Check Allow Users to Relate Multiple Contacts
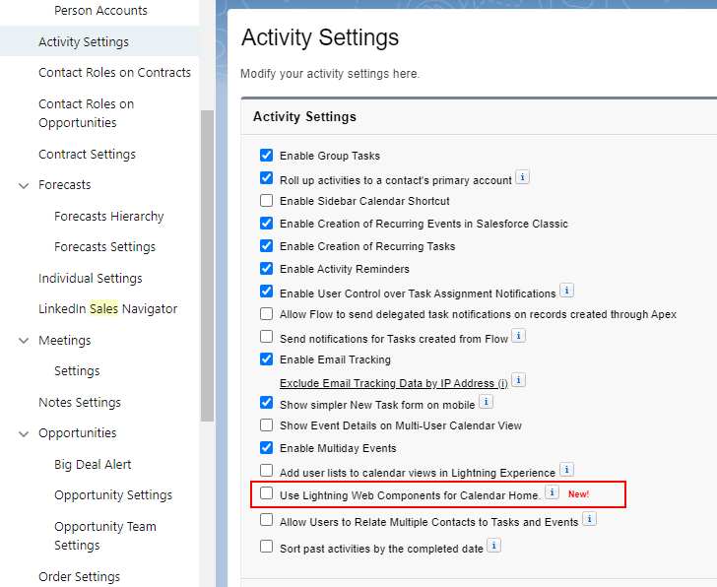Image resolution: width=717 pixels, height=587 pixels. point(266,520)
